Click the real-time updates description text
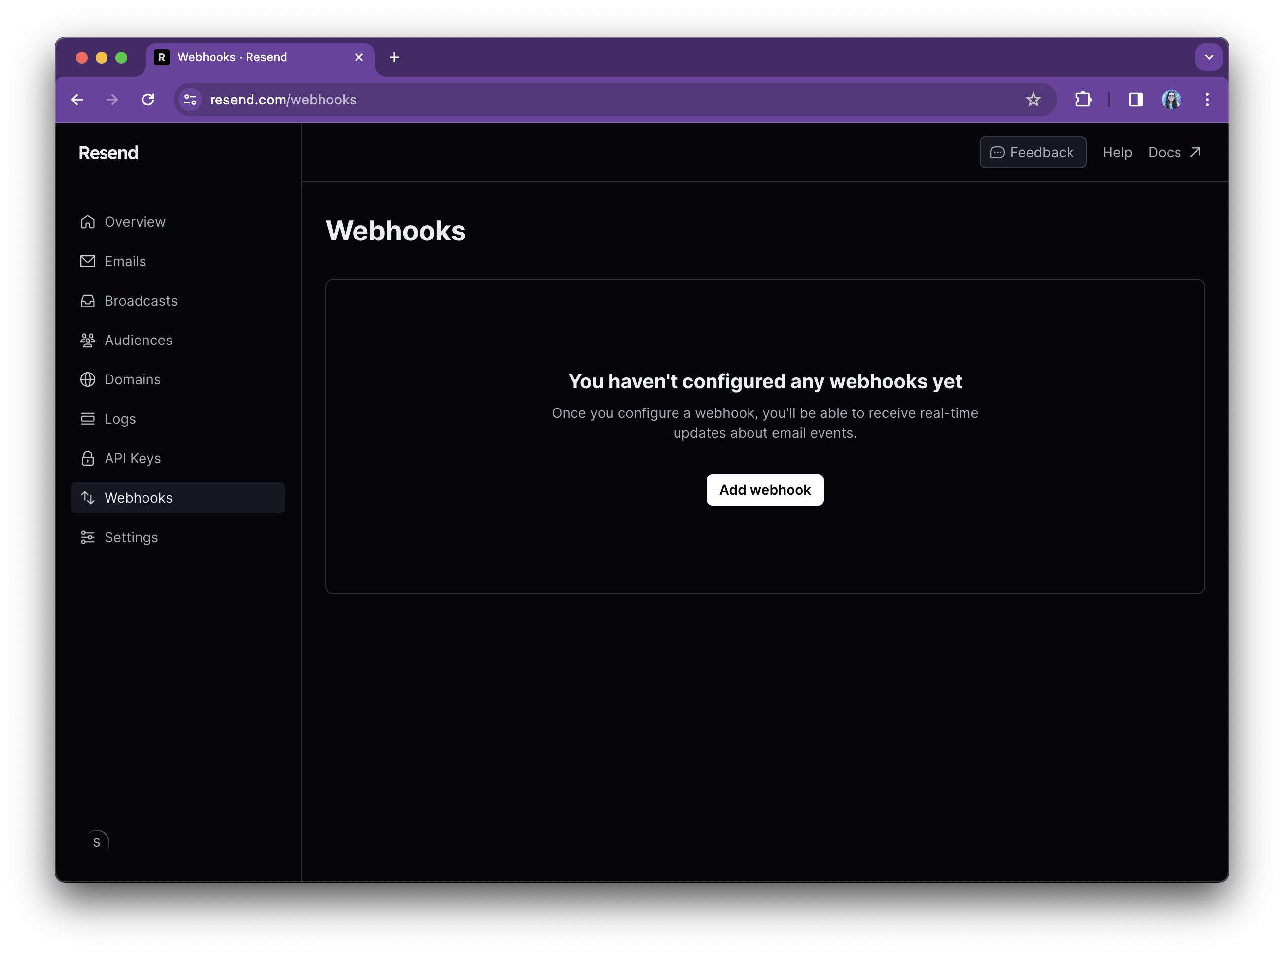This screenshot has height=955, width=1284. click(765, 423)
